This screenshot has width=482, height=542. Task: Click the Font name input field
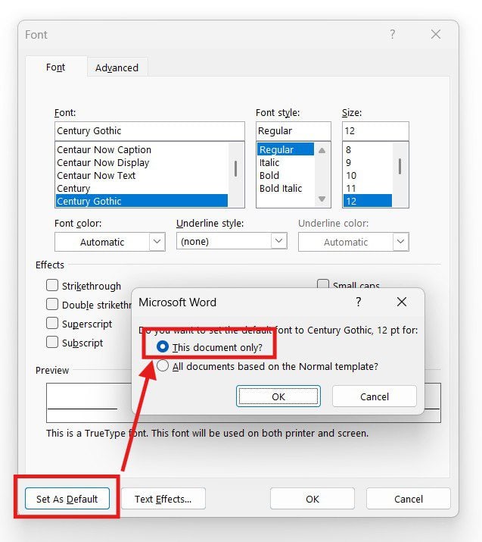150,130
